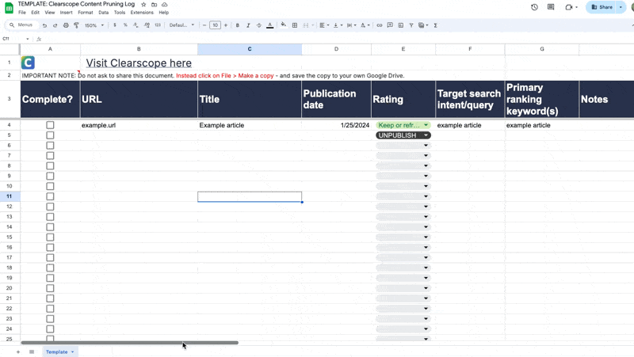
Task: Add a new sheet with plus button
Action: click(x=18, y=352)
